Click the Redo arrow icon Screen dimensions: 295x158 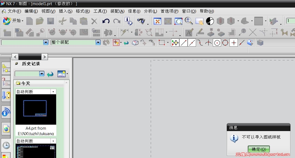coord(117,21)
